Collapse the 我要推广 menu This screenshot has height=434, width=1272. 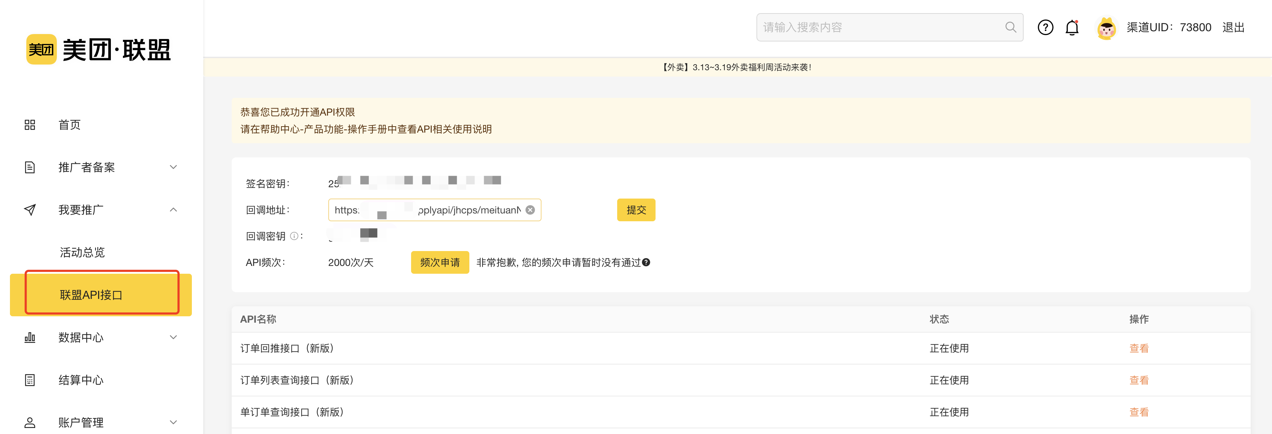[x=173, y=210]
